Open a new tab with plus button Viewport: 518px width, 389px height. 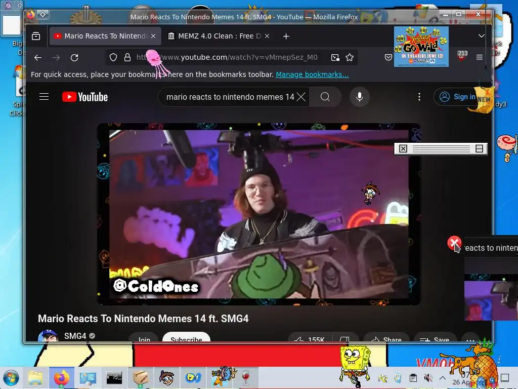click(x=286, y=36)
